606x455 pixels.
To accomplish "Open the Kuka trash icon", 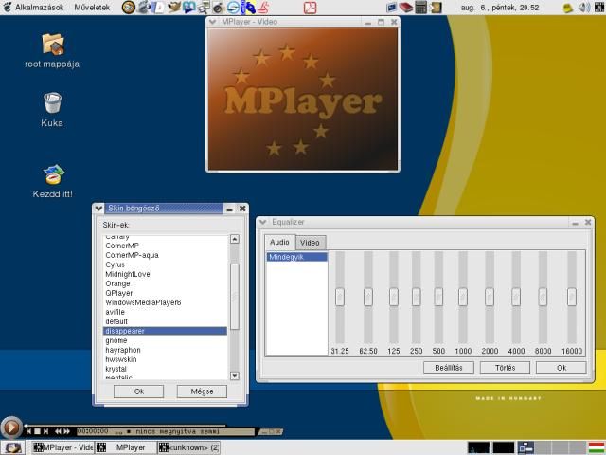I will pyautogui.click(x=53, y=102).
